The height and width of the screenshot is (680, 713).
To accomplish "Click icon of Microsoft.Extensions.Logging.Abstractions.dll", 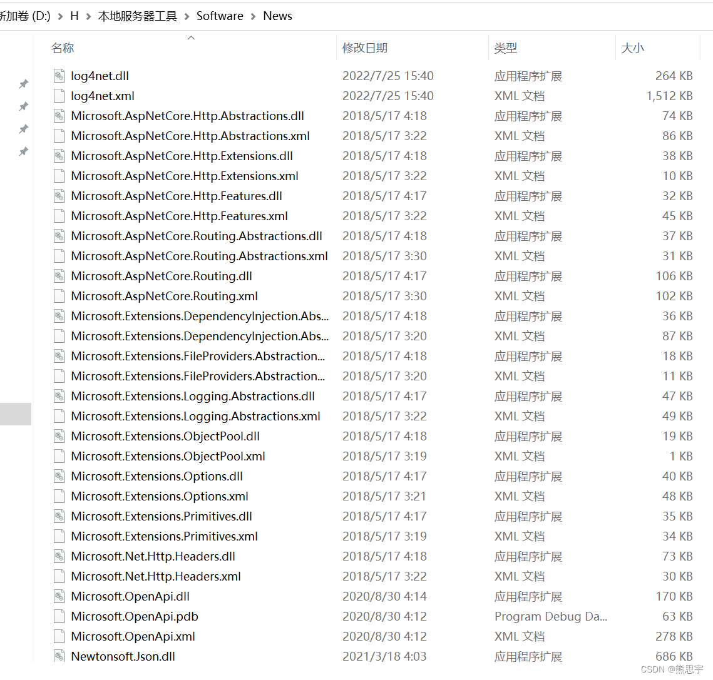I will click(59, 396).
